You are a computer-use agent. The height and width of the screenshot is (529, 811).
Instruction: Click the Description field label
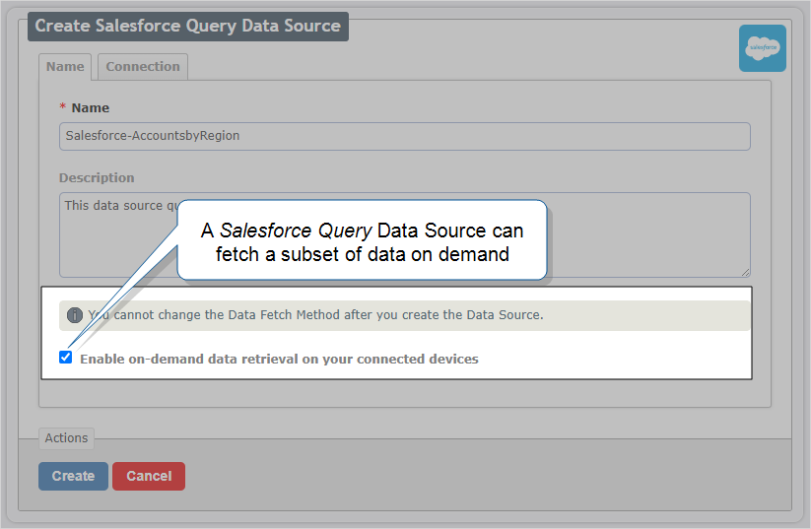pos(97,178)
